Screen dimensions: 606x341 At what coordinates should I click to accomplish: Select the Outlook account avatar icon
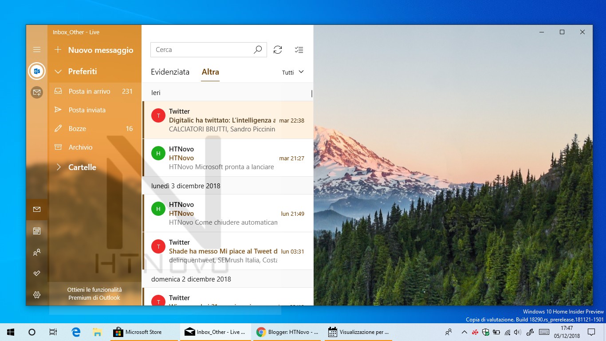tap(37, 71)
